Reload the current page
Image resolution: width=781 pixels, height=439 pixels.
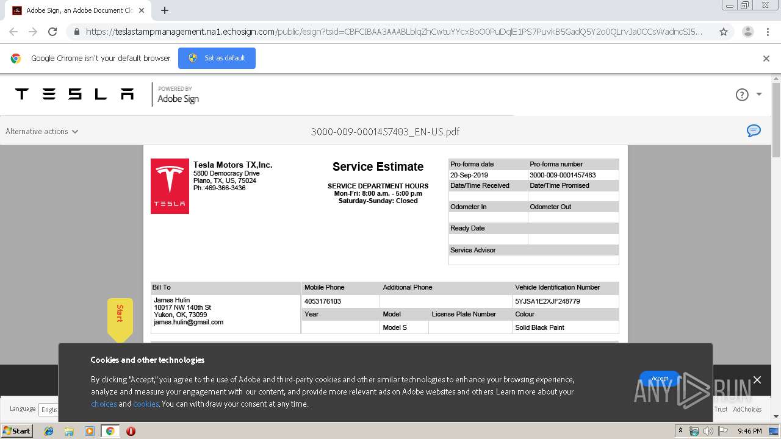(52, 32)
